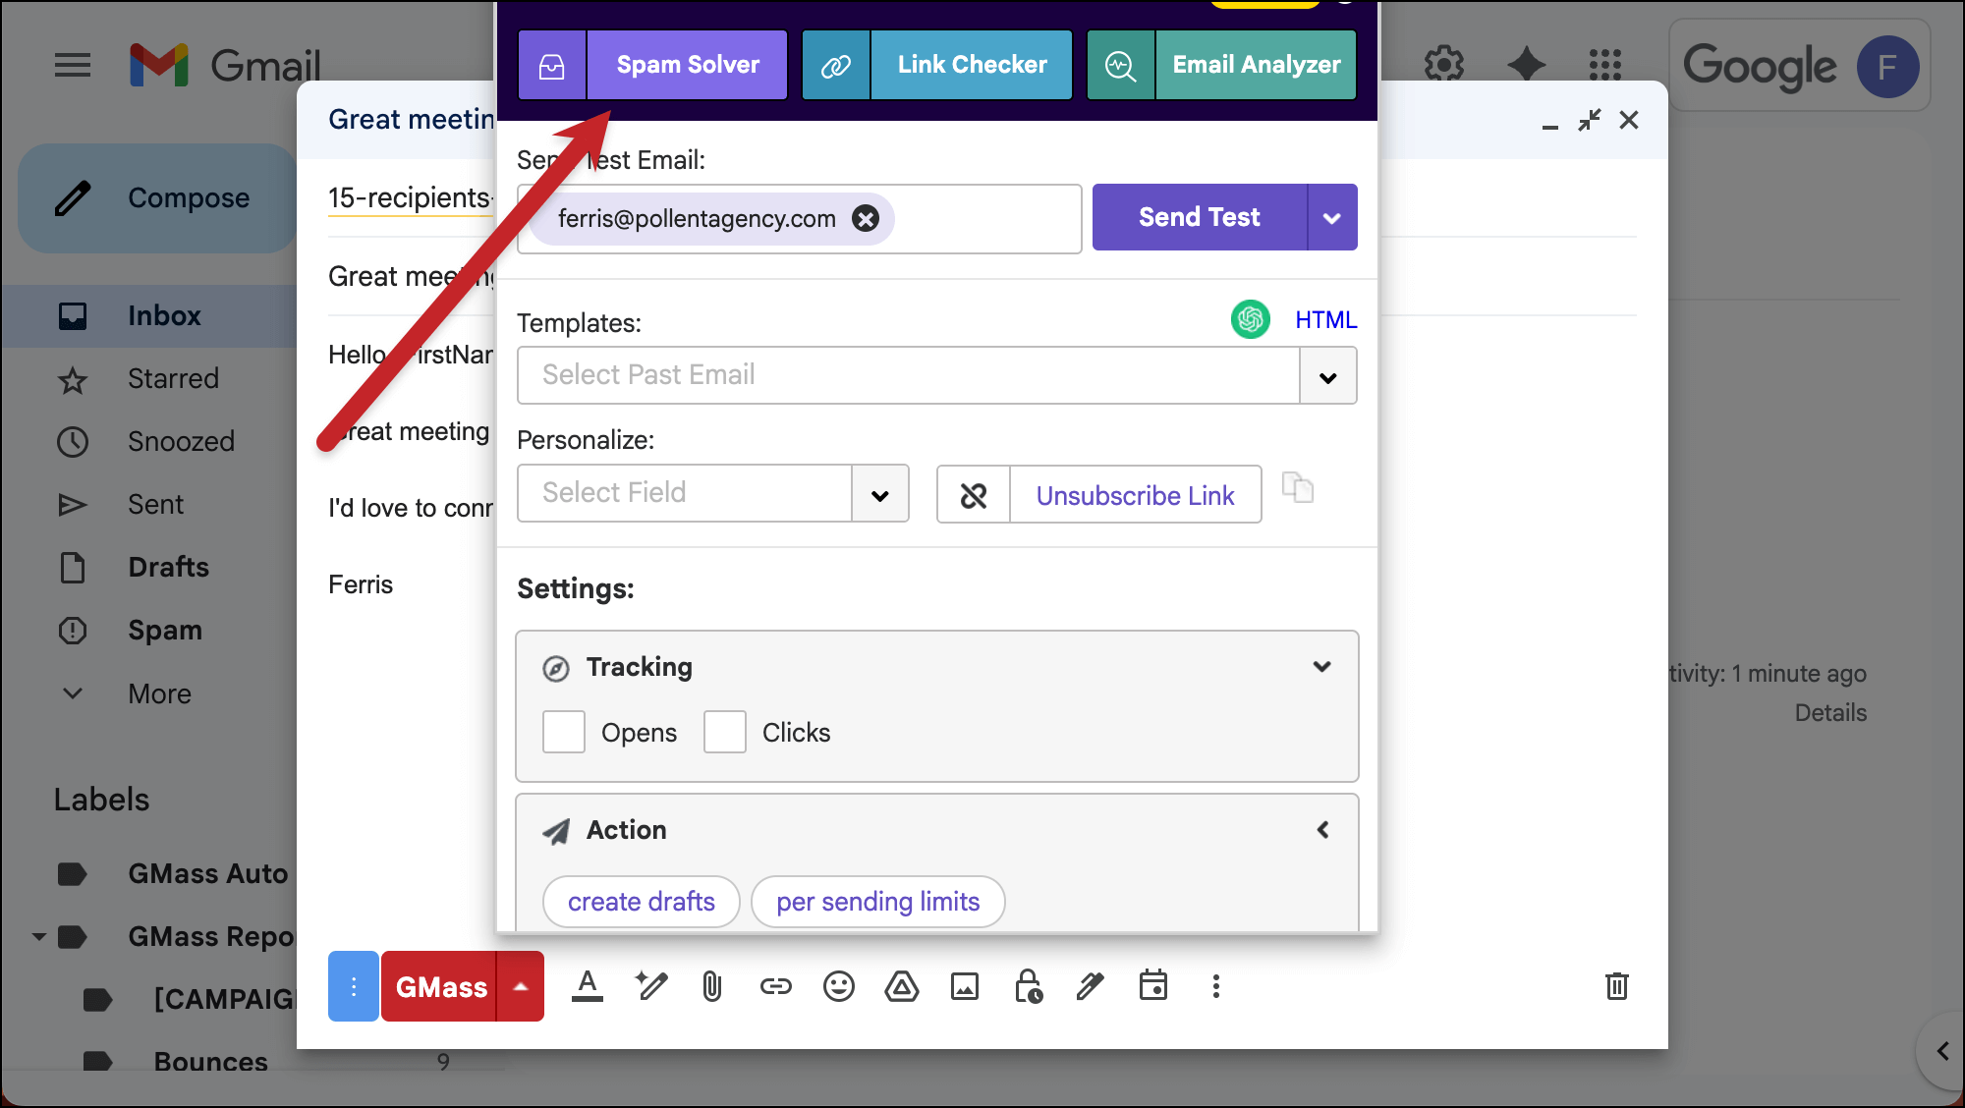Open the Select Field personalize dropdown
Screen dimensions: 1965x1108
click(x=879, y=494)
